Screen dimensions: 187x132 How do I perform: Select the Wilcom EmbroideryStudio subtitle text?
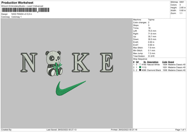click(x=22, y=6)
